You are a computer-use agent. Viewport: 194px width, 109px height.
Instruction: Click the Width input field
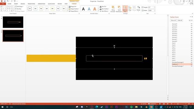(x=152, y=10)
